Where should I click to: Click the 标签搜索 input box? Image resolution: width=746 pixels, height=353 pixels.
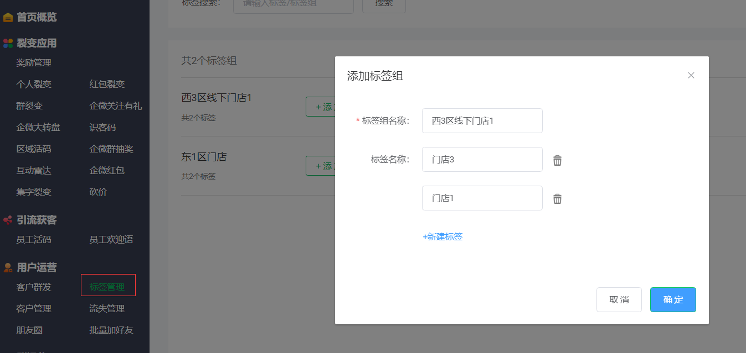294,4
